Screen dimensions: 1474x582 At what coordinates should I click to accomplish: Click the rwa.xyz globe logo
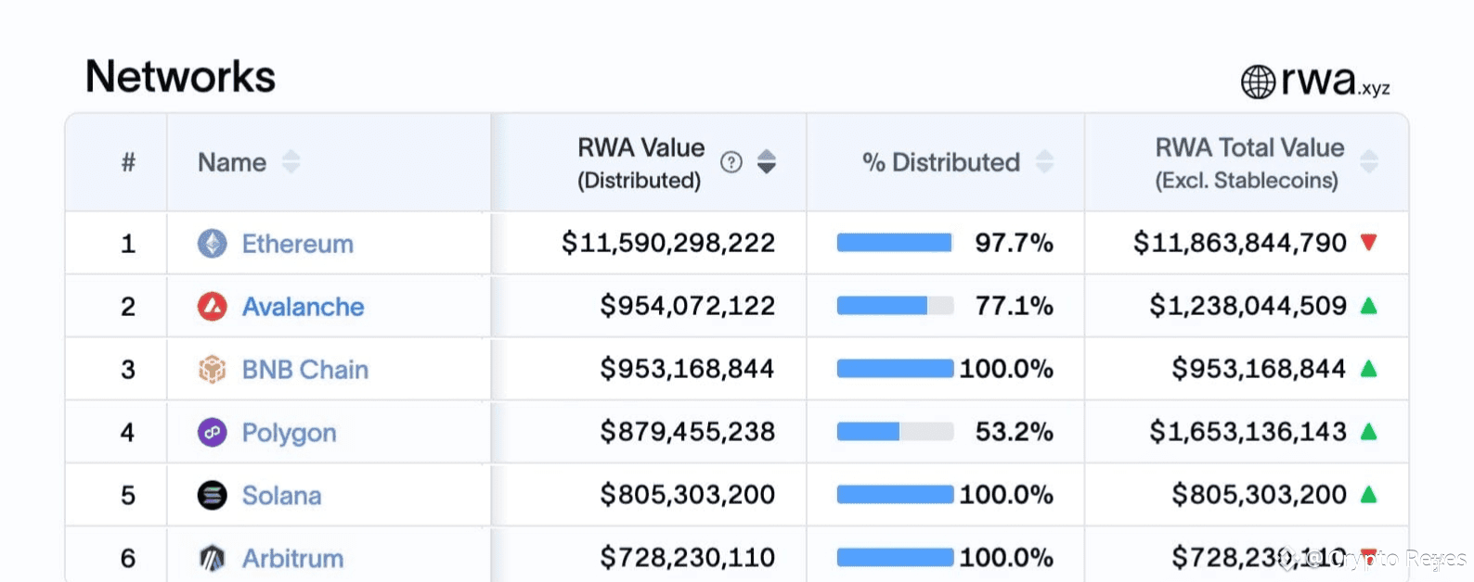click(1258, 82)
